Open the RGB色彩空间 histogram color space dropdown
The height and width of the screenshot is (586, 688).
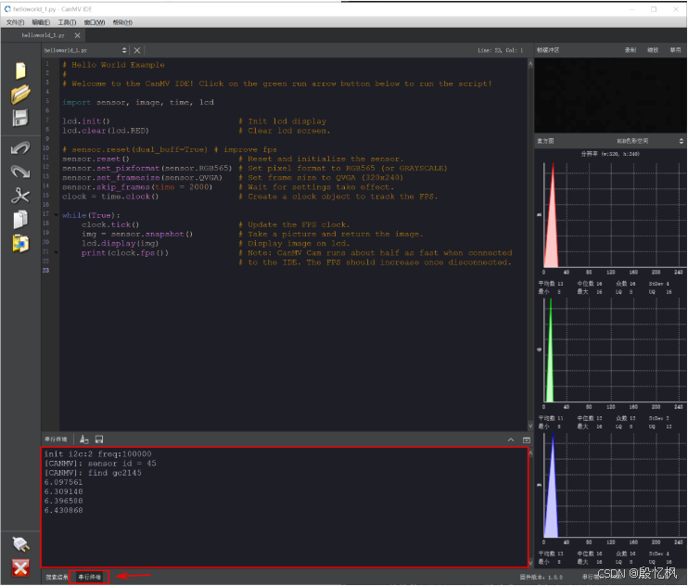pyautogui.click(x=650, y=141)
